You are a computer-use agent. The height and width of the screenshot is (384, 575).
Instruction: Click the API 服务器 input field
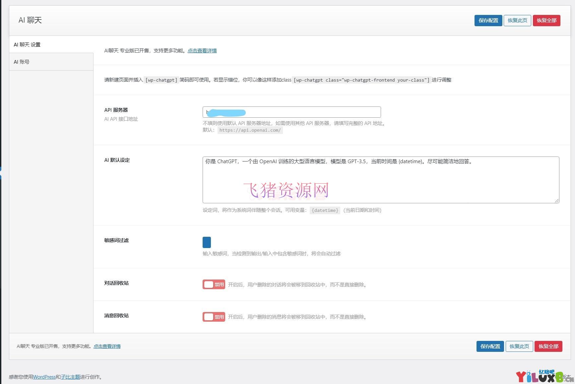point(291,112)
